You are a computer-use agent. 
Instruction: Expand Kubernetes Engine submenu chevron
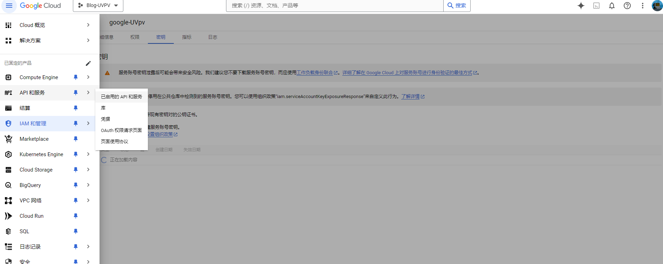coord(88,154)
